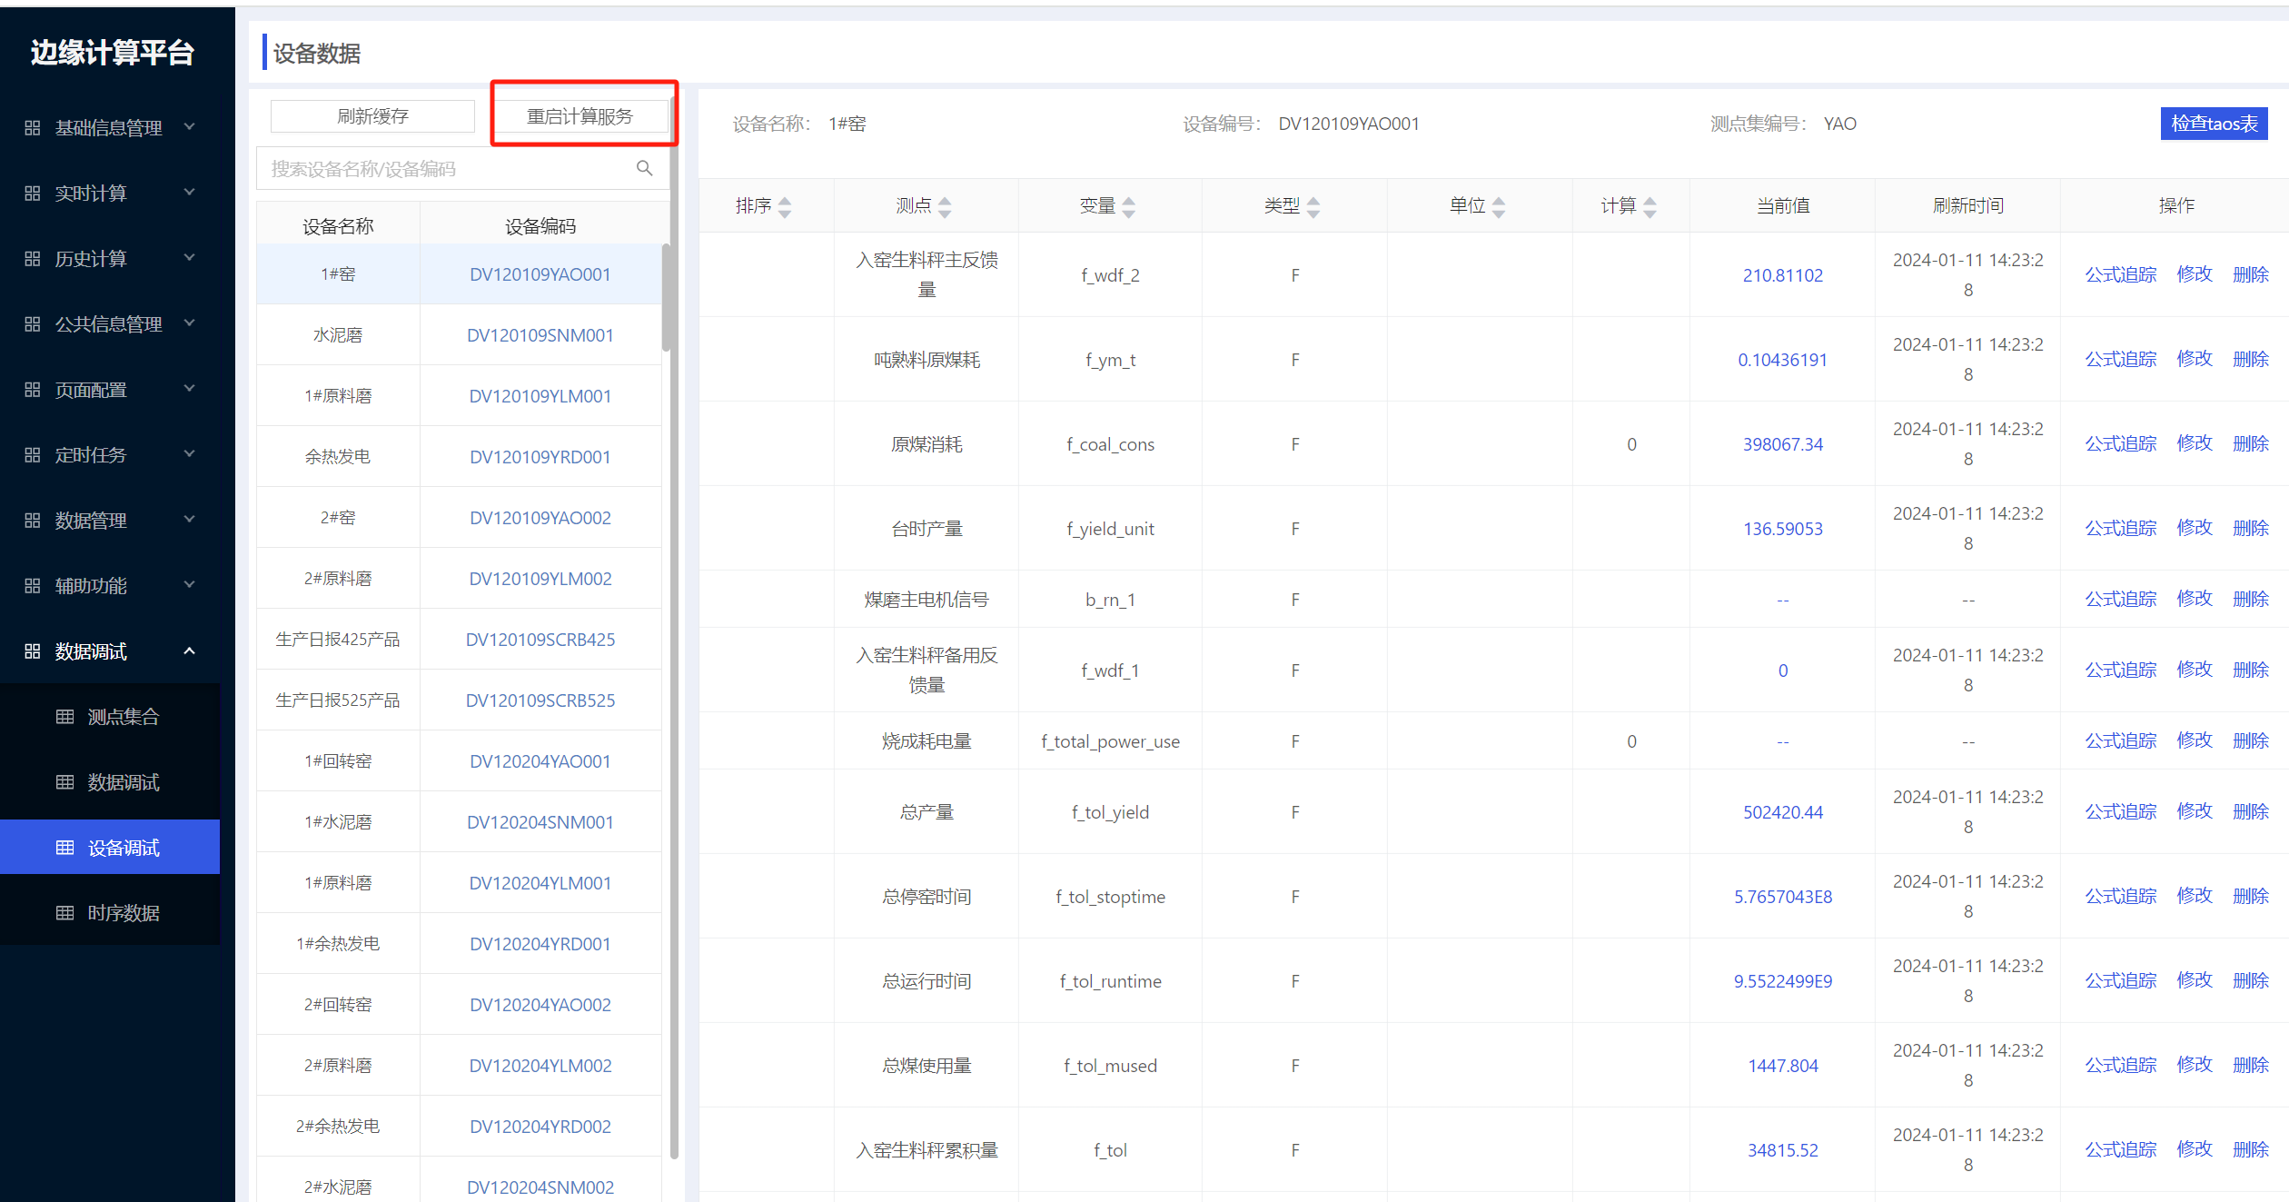Image resolution: width=2289 pixels, height=1202 pixels.
Task: Click the grid icon beside 公共信息管理
Action: (33, 323)
